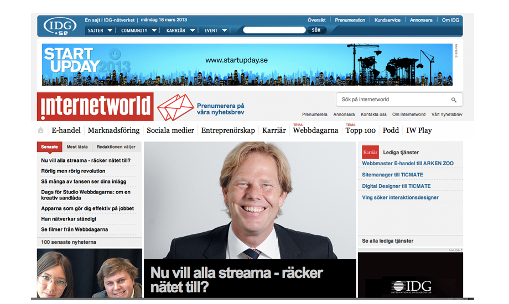The image size is (509, 304).
Task: Open the Podd menu item
Action: (x=391, y=130)
